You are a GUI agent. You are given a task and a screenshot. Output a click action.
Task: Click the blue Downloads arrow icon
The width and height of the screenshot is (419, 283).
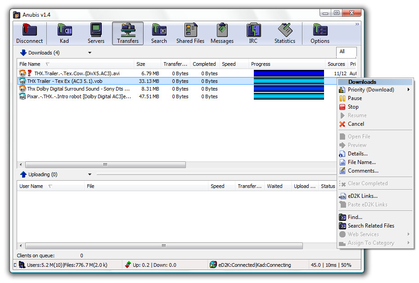point(23,53)
